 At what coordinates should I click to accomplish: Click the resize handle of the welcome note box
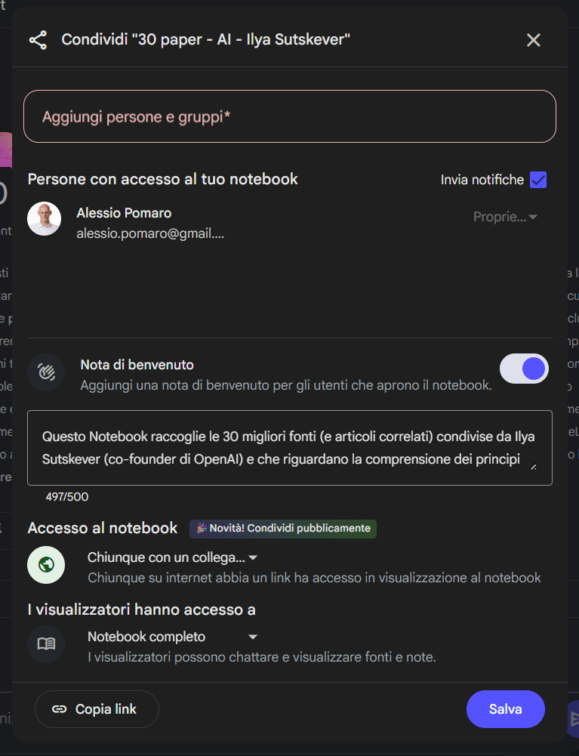tap(533, 467)
